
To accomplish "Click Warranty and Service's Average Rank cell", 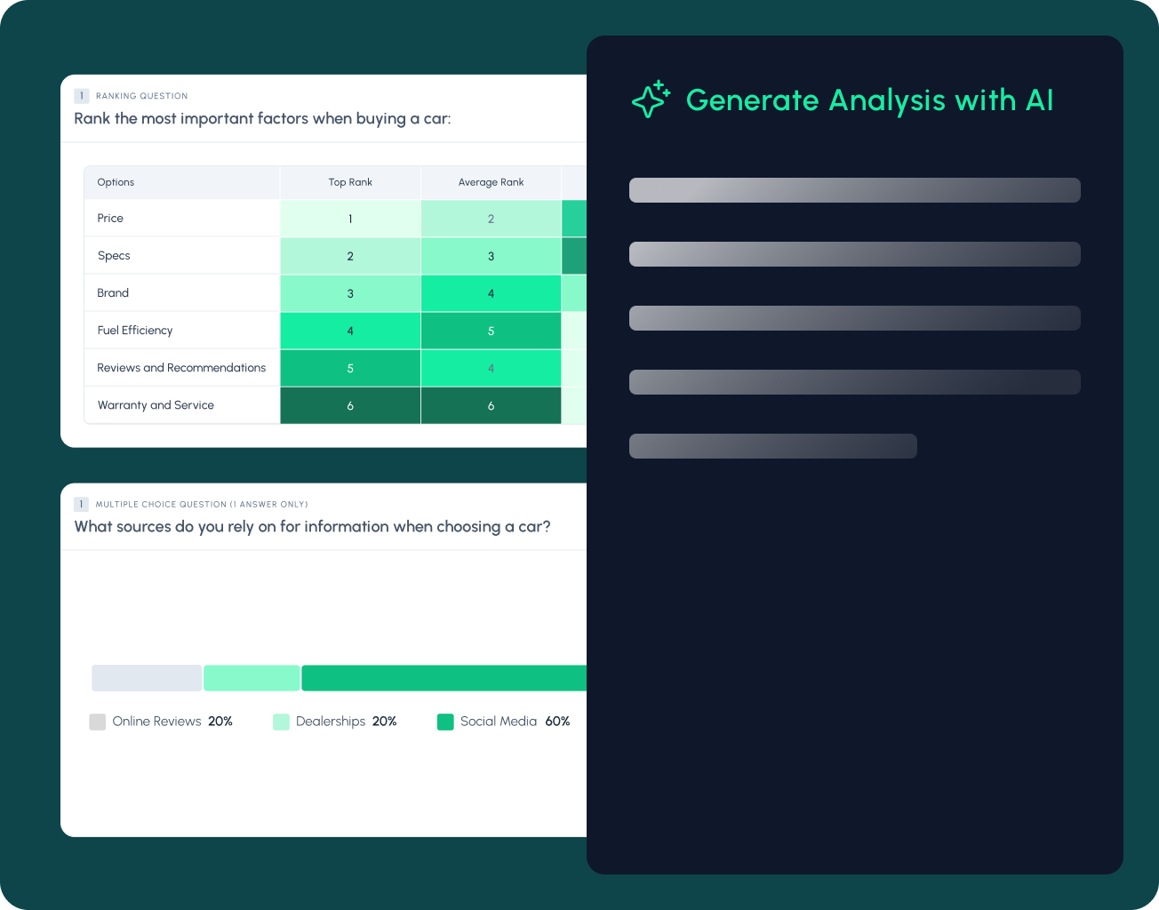I will point(491,405).
